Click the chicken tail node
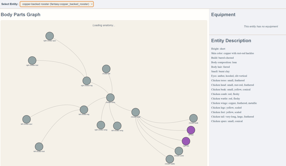This screenshot has width=286, height=166. tap(106, 69)
